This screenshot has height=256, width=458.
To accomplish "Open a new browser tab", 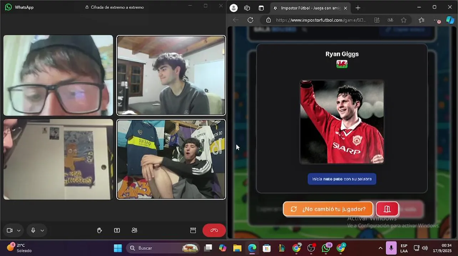I will click(x=358, y=8).
